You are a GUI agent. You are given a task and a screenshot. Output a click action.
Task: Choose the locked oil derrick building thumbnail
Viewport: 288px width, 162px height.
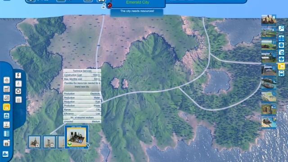tap(35, 142)
